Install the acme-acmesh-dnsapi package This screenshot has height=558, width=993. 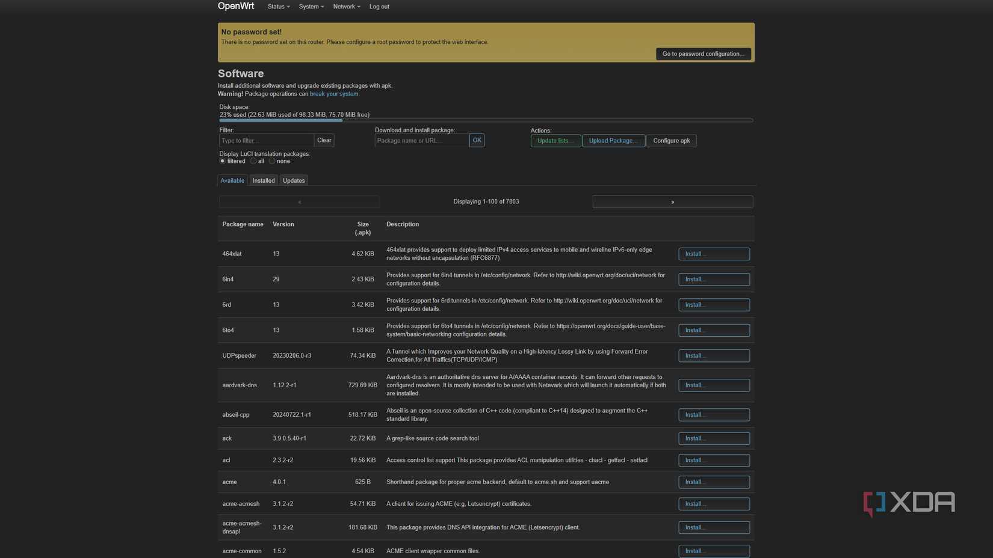point(714,527)
